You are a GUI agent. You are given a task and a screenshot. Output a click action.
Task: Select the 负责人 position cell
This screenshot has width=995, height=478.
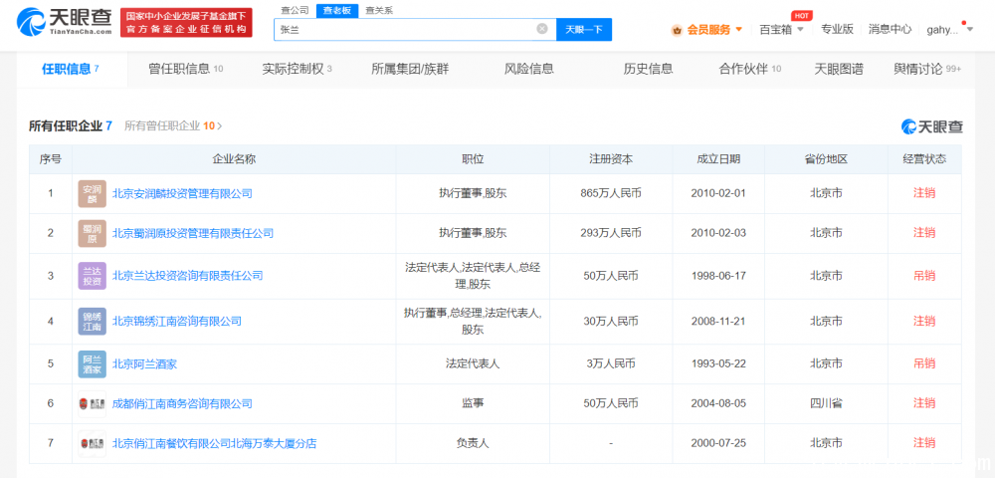pos(473,443)
